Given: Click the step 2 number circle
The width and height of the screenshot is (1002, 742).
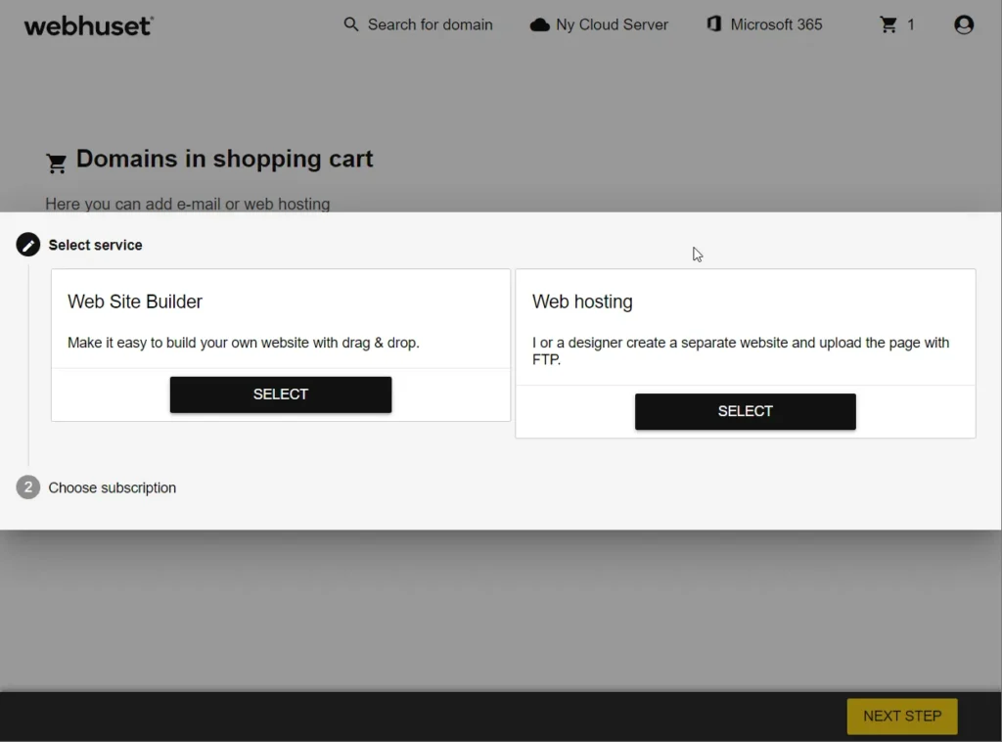Looking at the screenshot, I should (x=28, y=487).
